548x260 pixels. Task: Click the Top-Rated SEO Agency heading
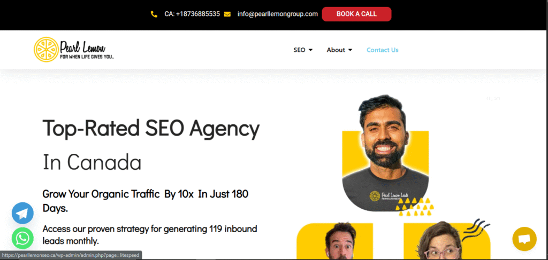pyautogui.click(x=151, y=129)
